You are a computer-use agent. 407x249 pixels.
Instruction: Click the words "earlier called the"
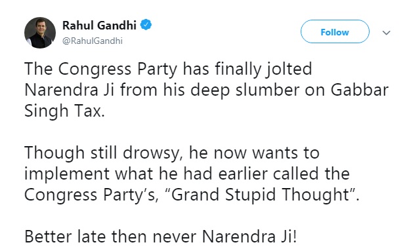point(284,174)
